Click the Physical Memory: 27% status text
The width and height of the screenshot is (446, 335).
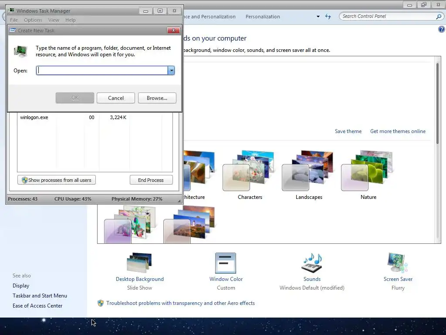coord(137,199)
